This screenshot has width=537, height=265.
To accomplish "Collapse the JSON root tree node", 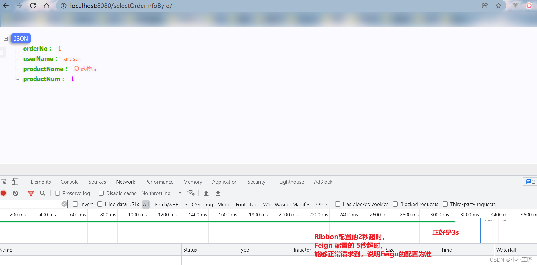I will click(6, 39).
